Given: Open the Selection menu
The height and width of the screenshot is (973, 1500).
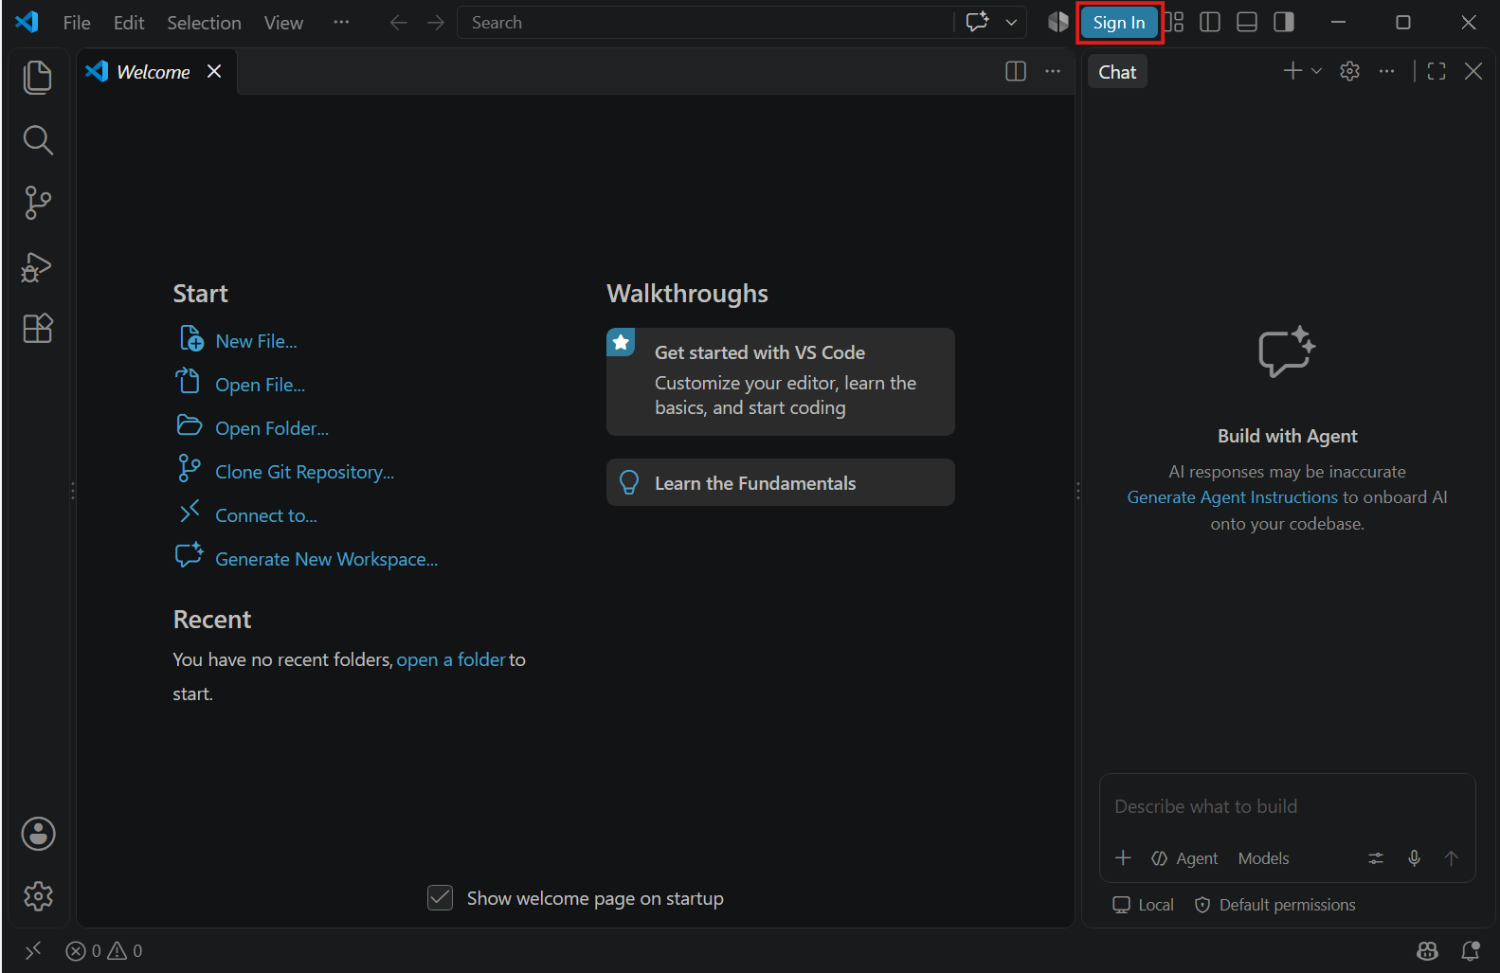Looking at the screenshot, I should point(204,22).
